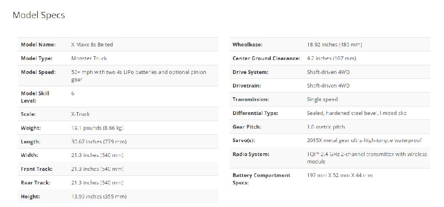Click the Battery Compartment Specs label

point(261,179)
